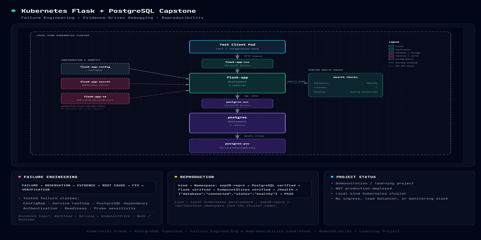Click the 'mounts volume' arrow label
Viewport: 481px width, 240px height.
click(x=254, y=136)
